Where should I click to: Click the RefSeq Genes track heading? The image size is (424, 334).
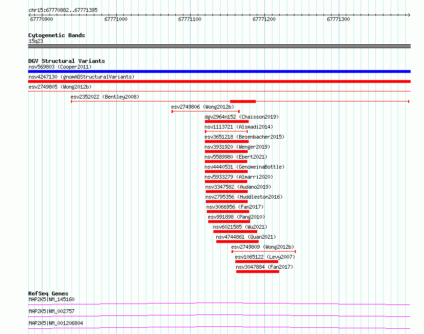click(x=48, y=294)
